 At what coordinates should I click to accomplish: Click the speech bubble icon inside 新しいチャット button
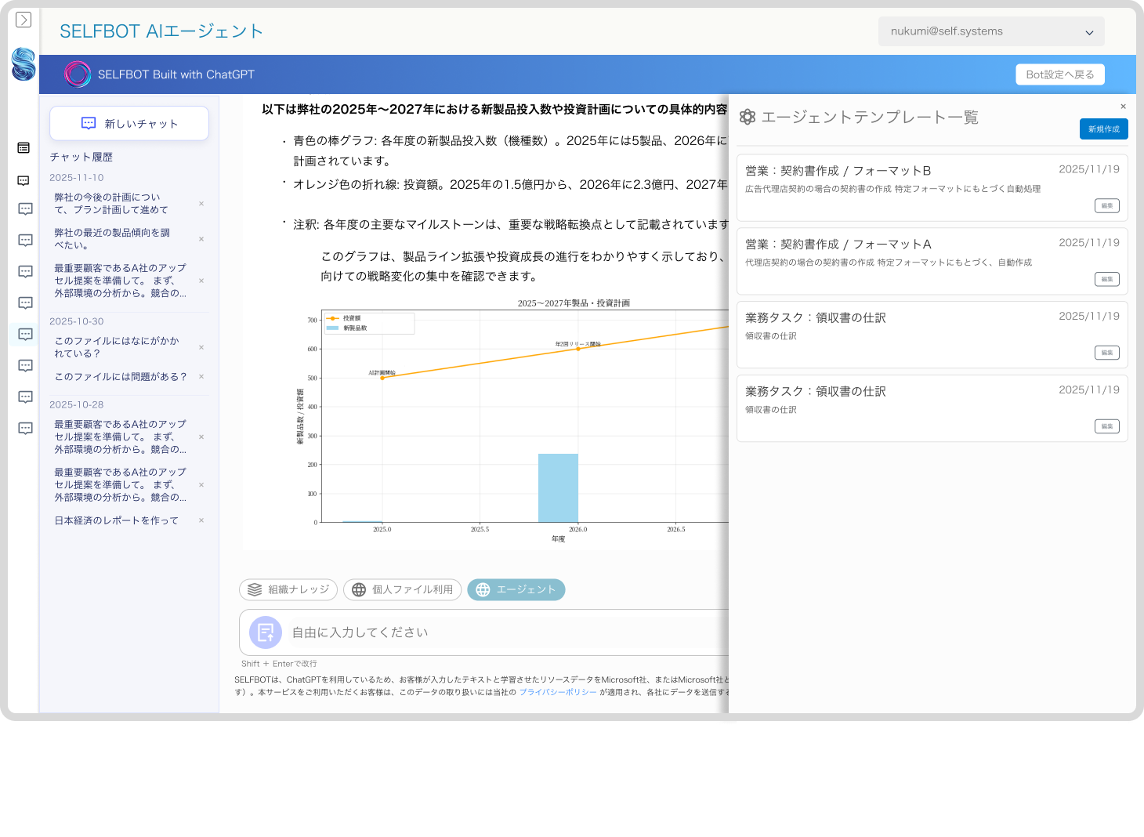point(88,123)
